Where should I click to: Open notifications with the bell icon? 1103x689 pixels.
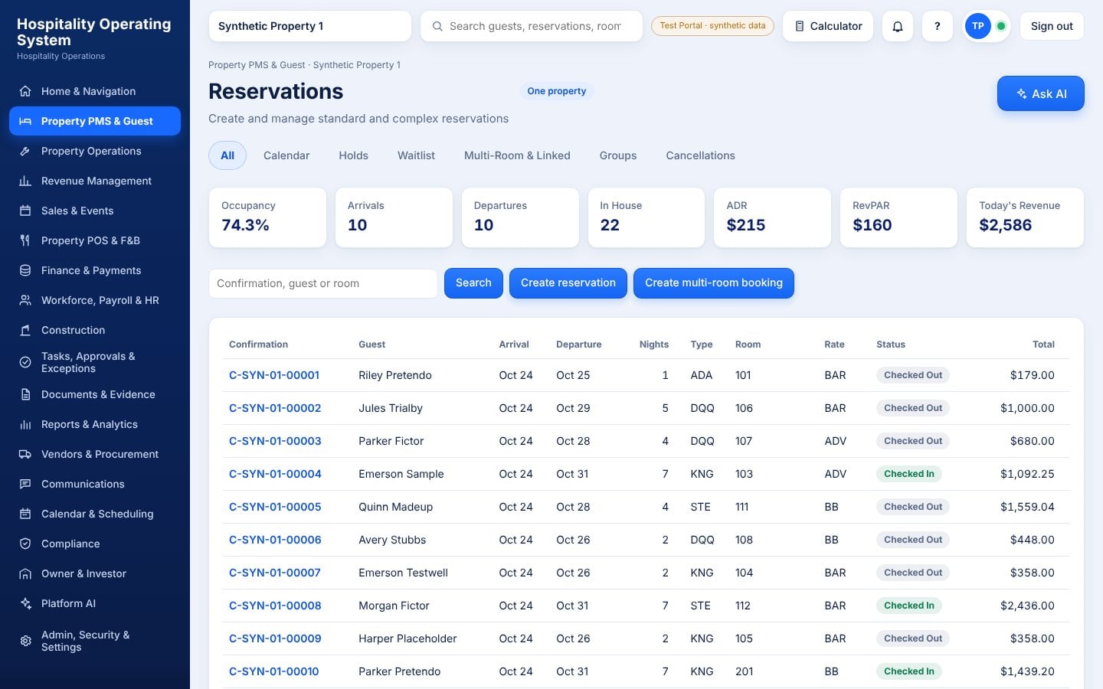(898, 26)
